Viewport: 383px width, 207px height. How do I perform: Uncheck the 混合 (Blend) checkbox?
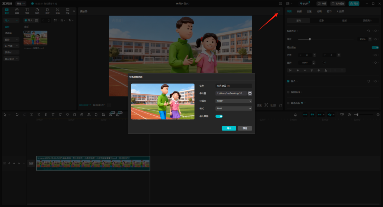coord(288,81)
